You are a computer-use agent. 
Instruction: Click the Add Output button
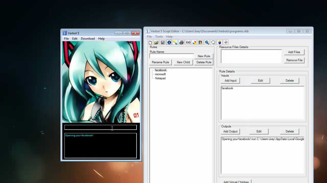pyautogui.click(x=230, y=131)
